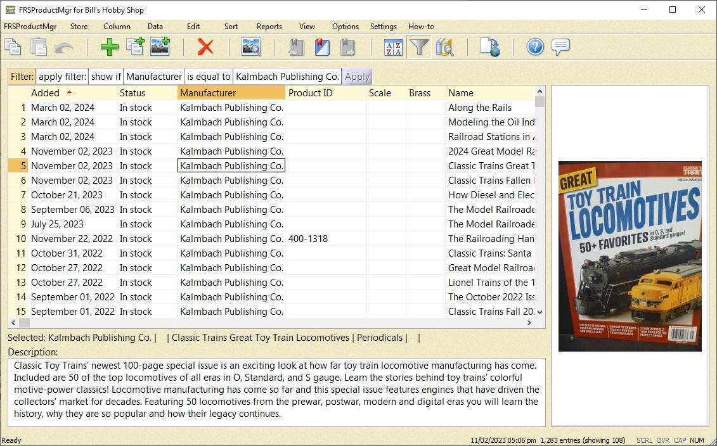Click the Product ID column header
Image resolution: width=717 pixels, height=446 pixels.
[x=326, y=92]
